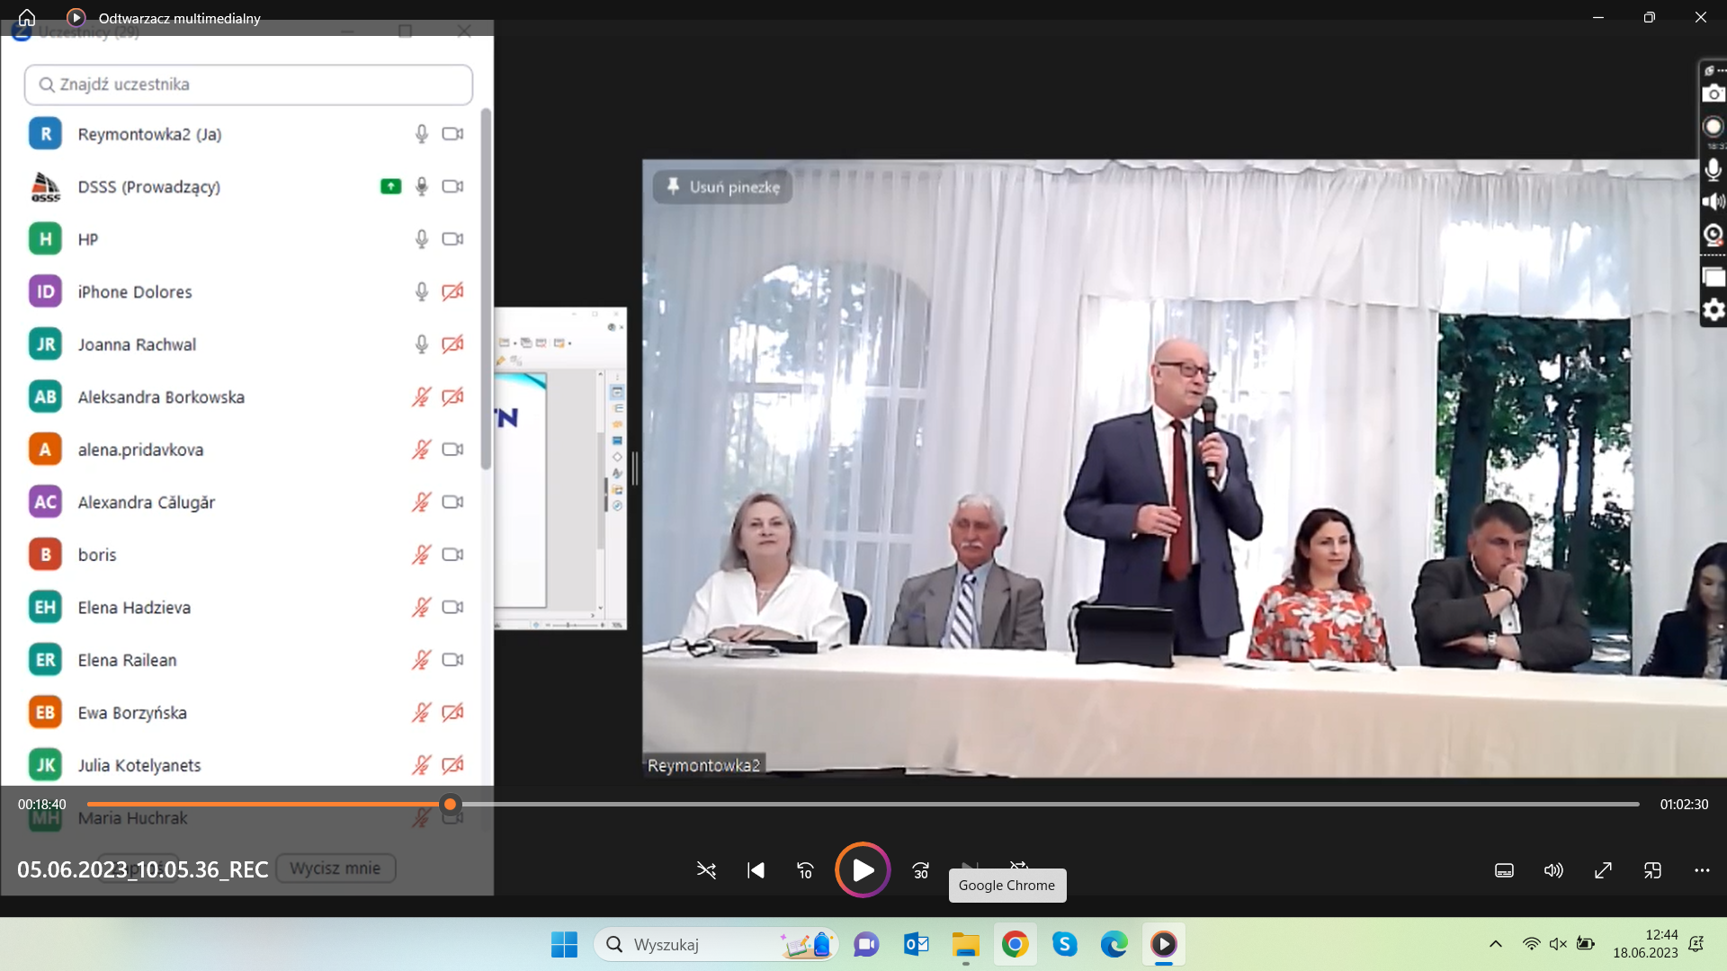1727x971 pixels.
Task: Click the camera icon in the boris row
Action: pyautogui.click(x=452, y=555)
